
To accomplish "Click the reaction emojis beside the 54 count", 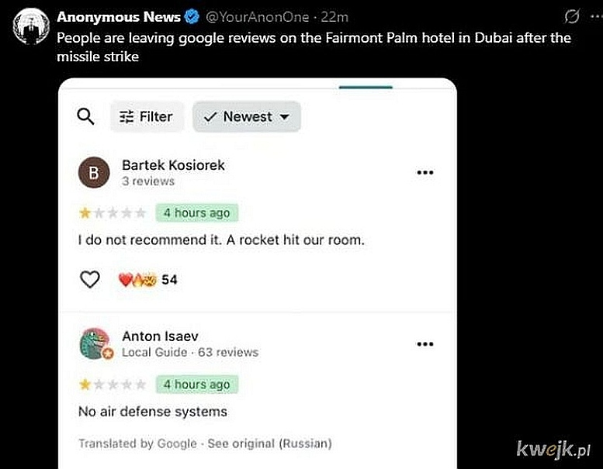I will pos(137,279).
